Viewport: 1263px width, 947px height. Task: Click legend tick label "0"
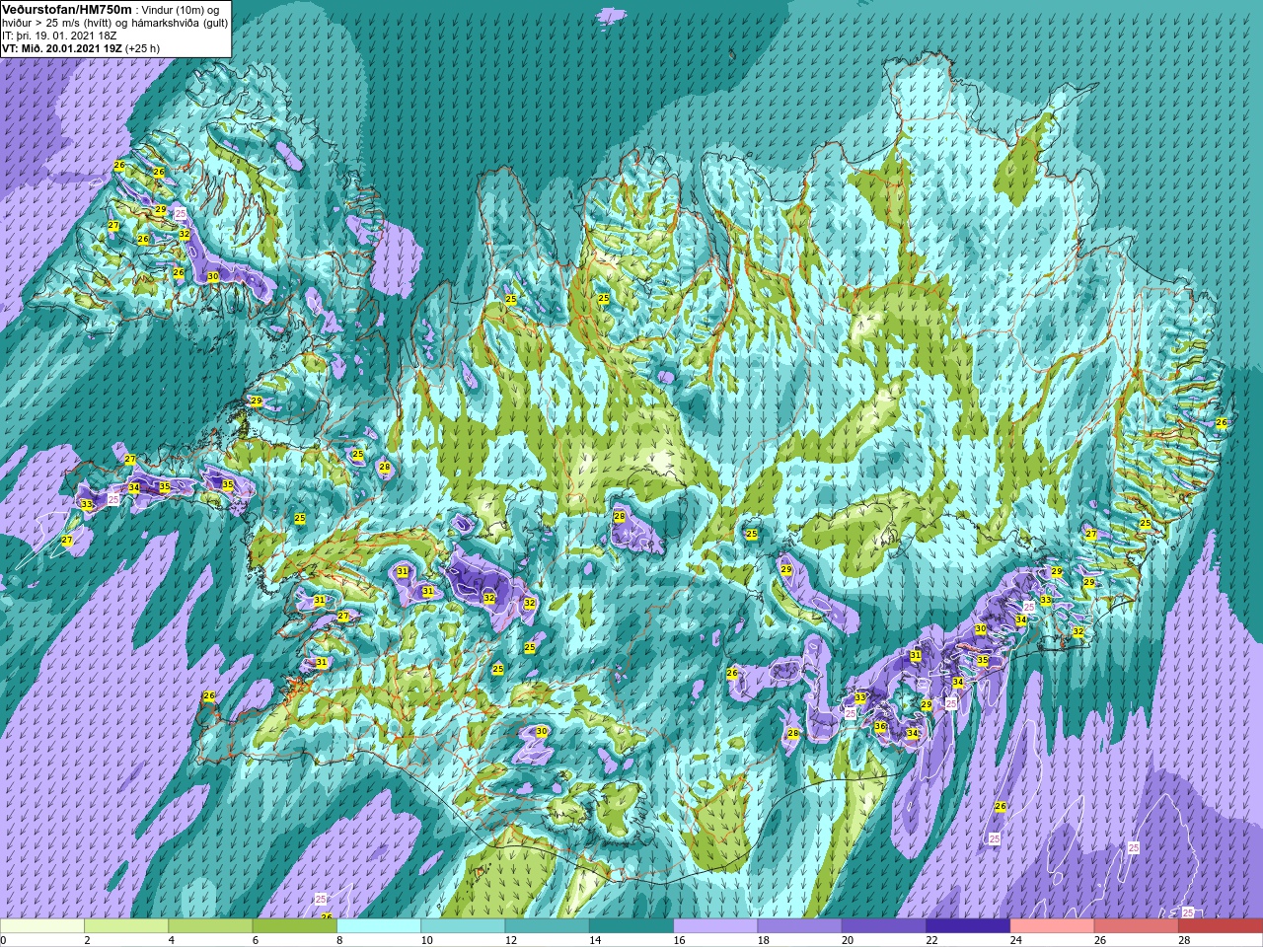tap(3, 940)
